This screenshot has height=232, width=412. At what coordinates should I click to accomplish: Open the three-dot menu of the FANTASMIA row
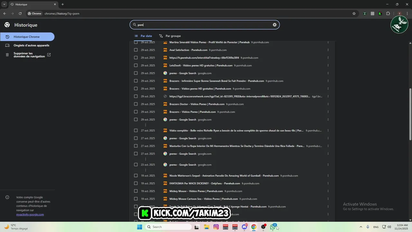328,183
